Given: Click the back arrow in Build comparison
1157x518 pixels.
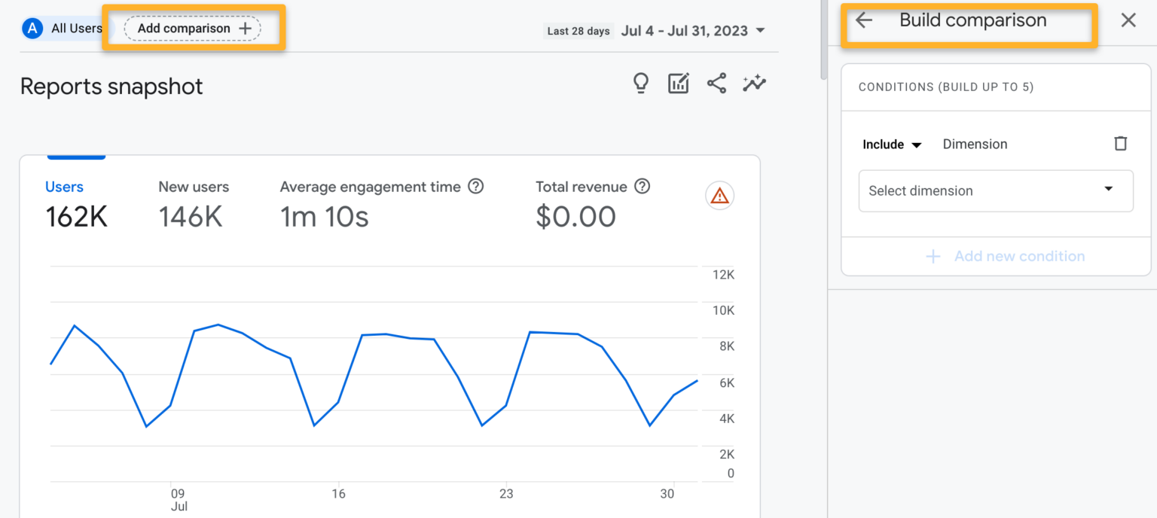Looking at the screenshot, I should pos(863,20).
